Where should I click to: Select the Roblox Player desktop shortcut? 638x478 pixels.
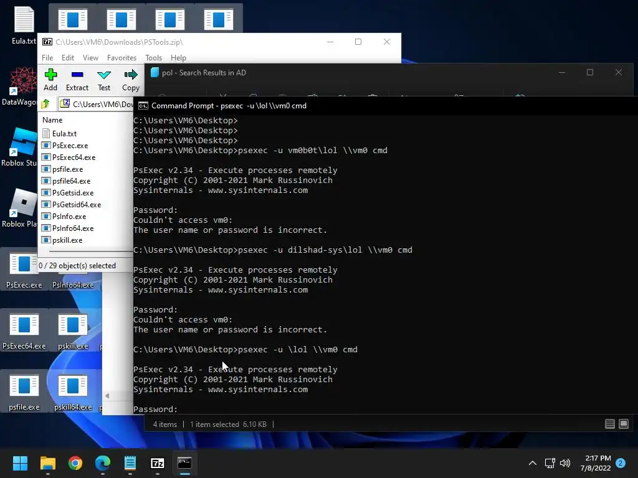coord(19,208)
